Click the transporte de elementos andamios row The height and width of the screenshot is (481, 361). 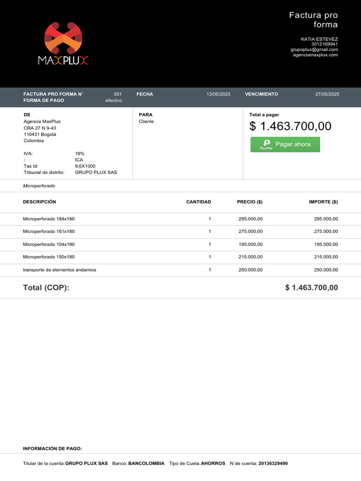pyautogui.click(x=180, y=270)
